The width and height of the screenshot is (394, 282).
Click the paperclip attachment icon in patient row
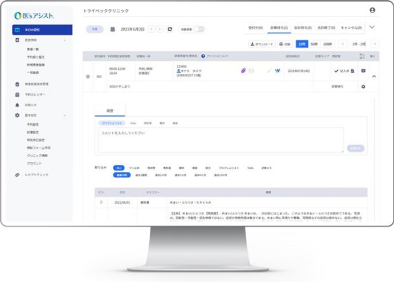(244, 71)
